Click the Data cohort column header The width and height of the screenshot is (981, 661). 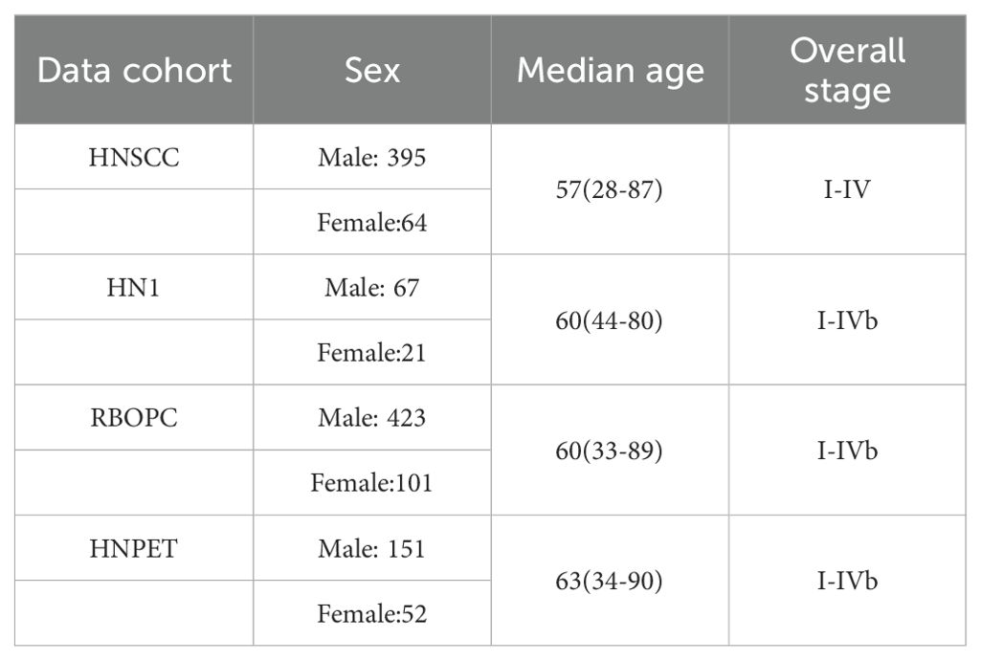[x=134, y=71]
